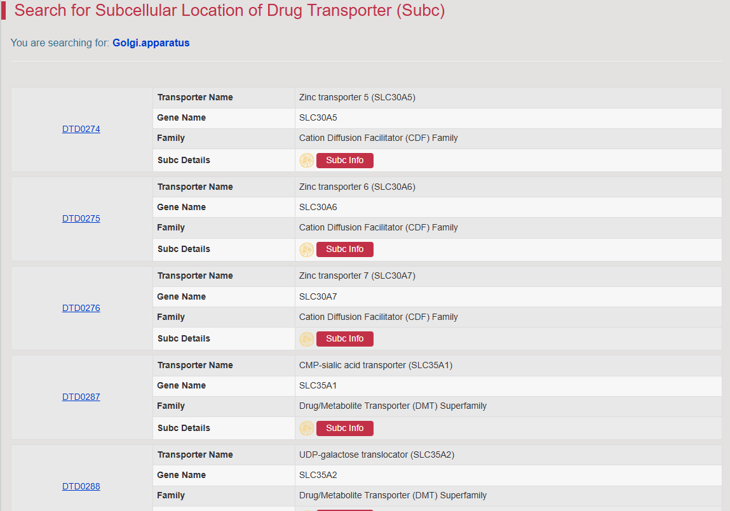Open the DTD0288 transporter link
Screen dimensions: 730x511
(x=81, y=486)
